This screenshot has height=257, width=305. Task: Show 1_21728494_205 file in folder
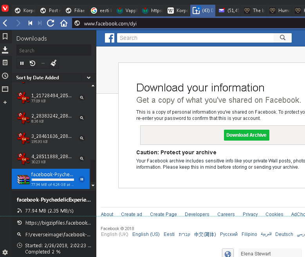point(82,97)
